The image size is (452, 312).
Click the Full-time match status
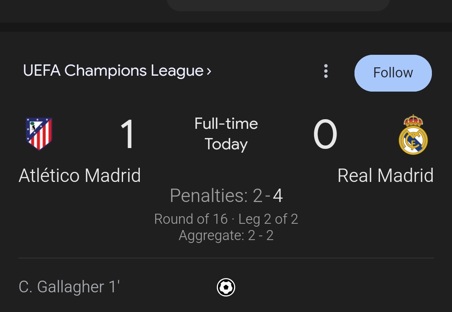(x=226, y=123)
